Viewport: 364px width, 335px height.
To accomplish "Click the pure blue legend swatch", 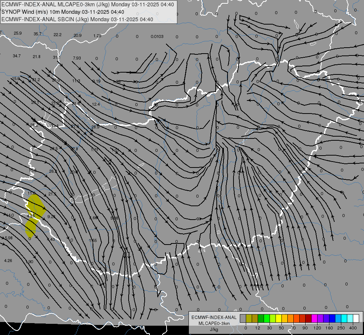I will [332, 318].
